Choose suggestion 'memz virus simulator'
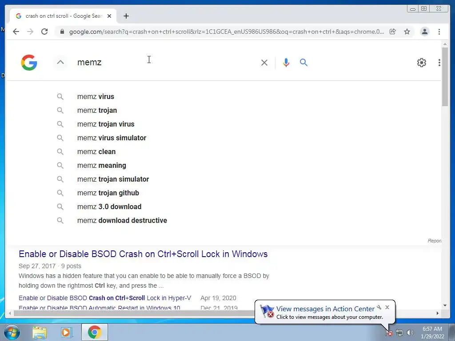 tap(112, 138)
